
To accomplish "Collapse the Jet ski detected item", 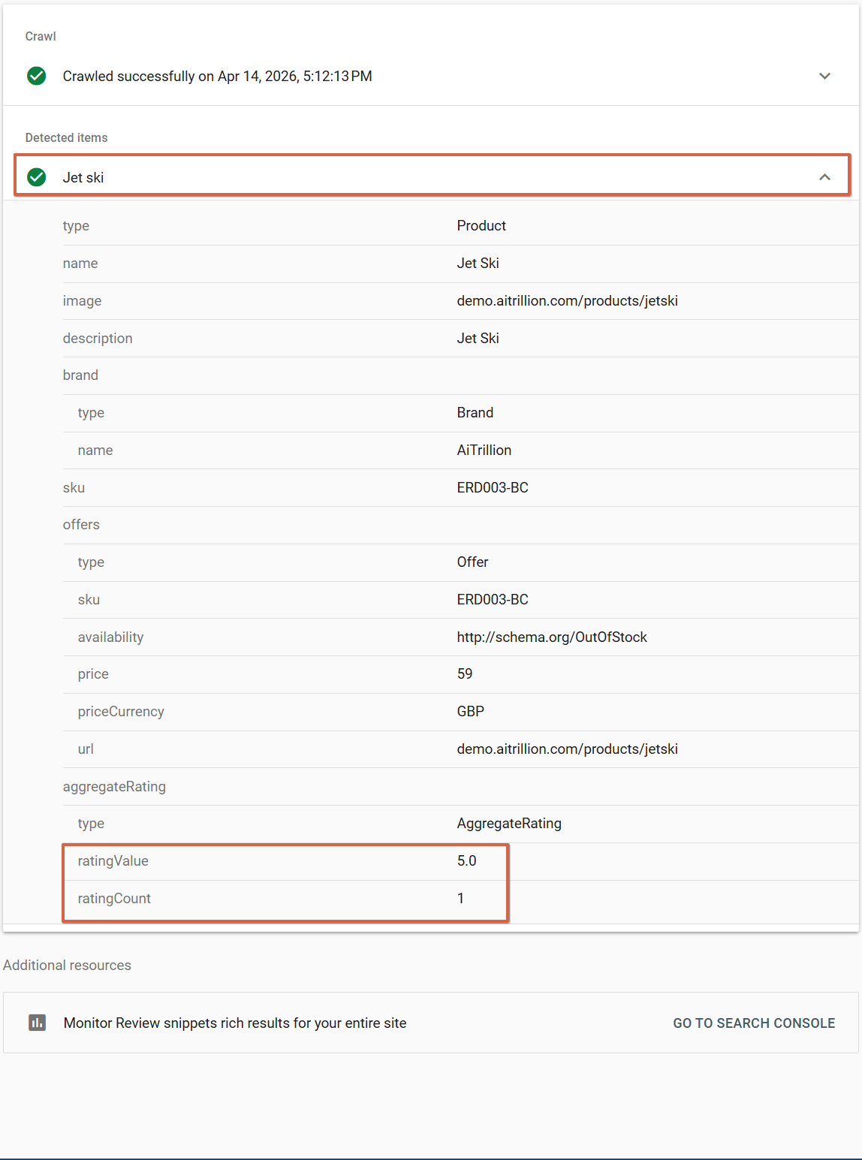I will pyautogui.click(x=824, y=177).
